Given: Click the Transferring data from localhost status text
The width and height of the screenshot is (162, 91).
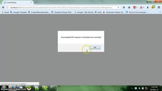Looking at the screenshot, I should pyautogui.click(x=14, y=84).
